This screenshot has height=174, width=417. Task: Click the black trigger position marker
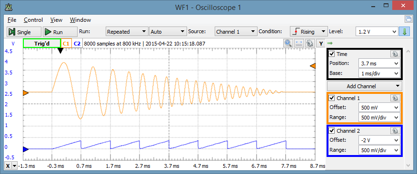[60, 51]
